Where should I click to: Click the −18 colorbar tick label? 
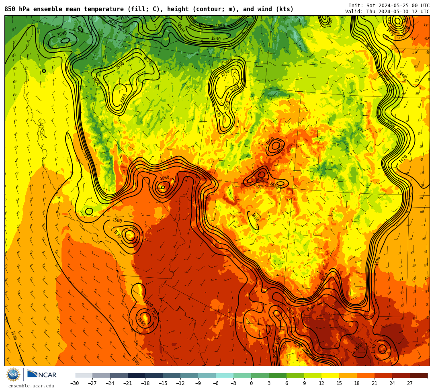[145, 383]
